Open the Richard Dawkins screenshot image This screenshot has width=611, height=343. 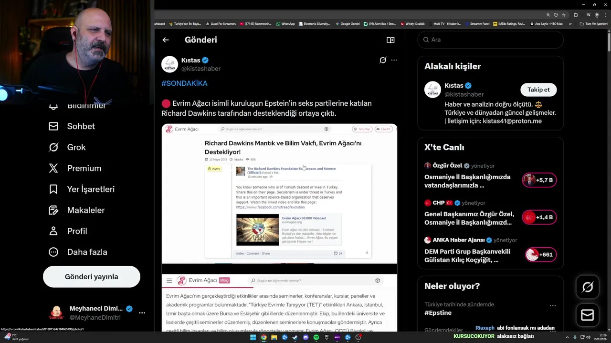(279, 193)
